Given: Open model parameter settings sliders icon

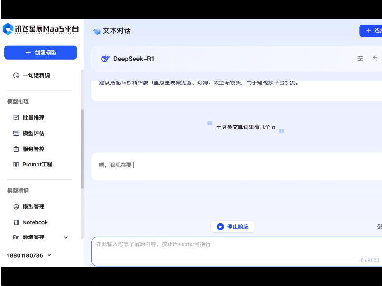Looking at the screenshot, I should [x=360, y=59].
